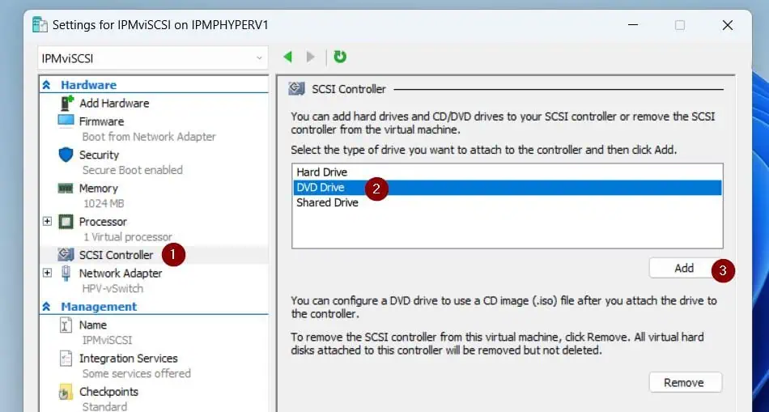Screen dimensions: 769x412
Task: Click the Network Adapter icon
Action: [66, 274]
